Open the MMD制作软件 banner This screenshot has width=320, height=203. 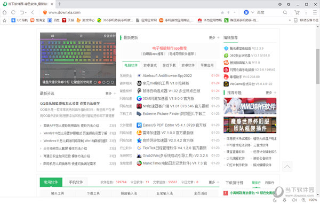point(250,106)
